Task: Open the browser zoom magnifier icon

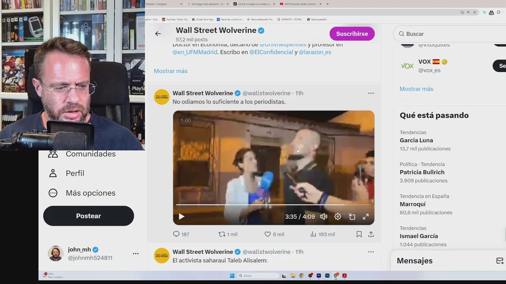Action: 468,12
